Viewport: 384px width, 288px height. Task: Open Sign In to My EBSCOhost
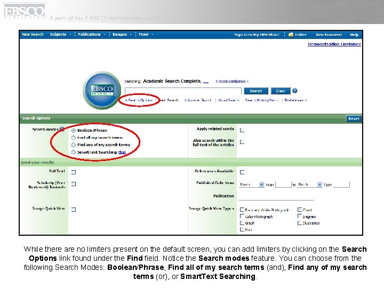(257, 35)
